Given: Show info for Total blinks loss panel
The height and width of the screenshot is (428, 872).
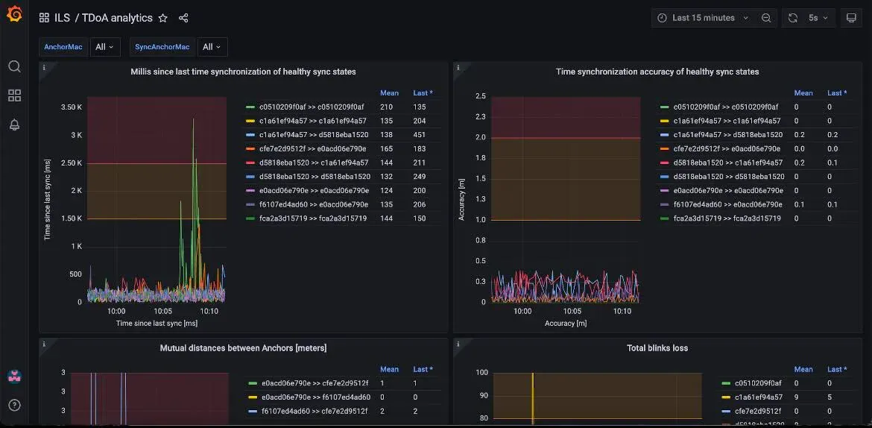Looking at the screenshot, I should click(458, 344).
